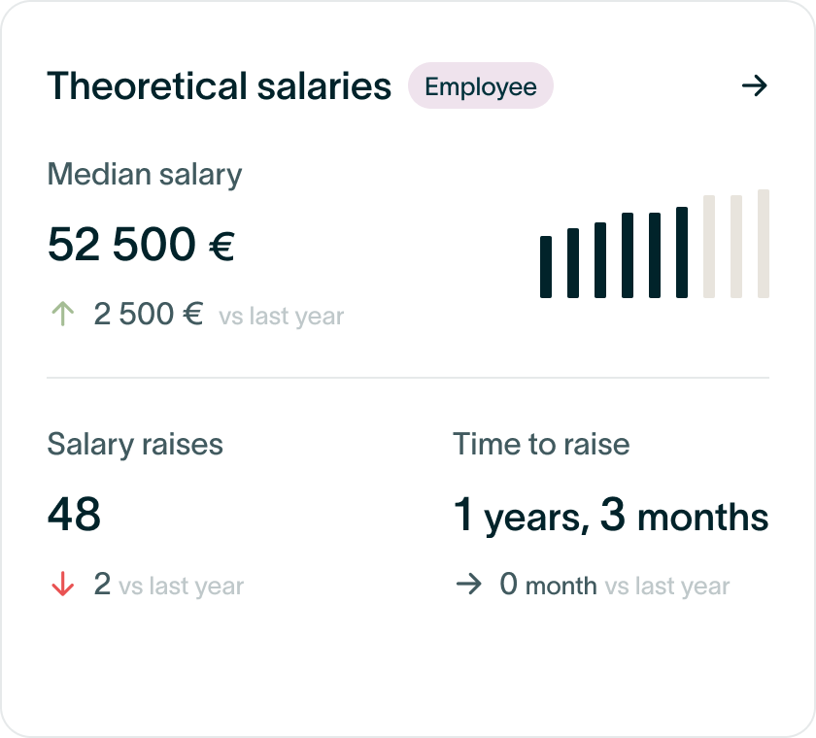Select the 1 years, 3 months value

pos(611,515)
